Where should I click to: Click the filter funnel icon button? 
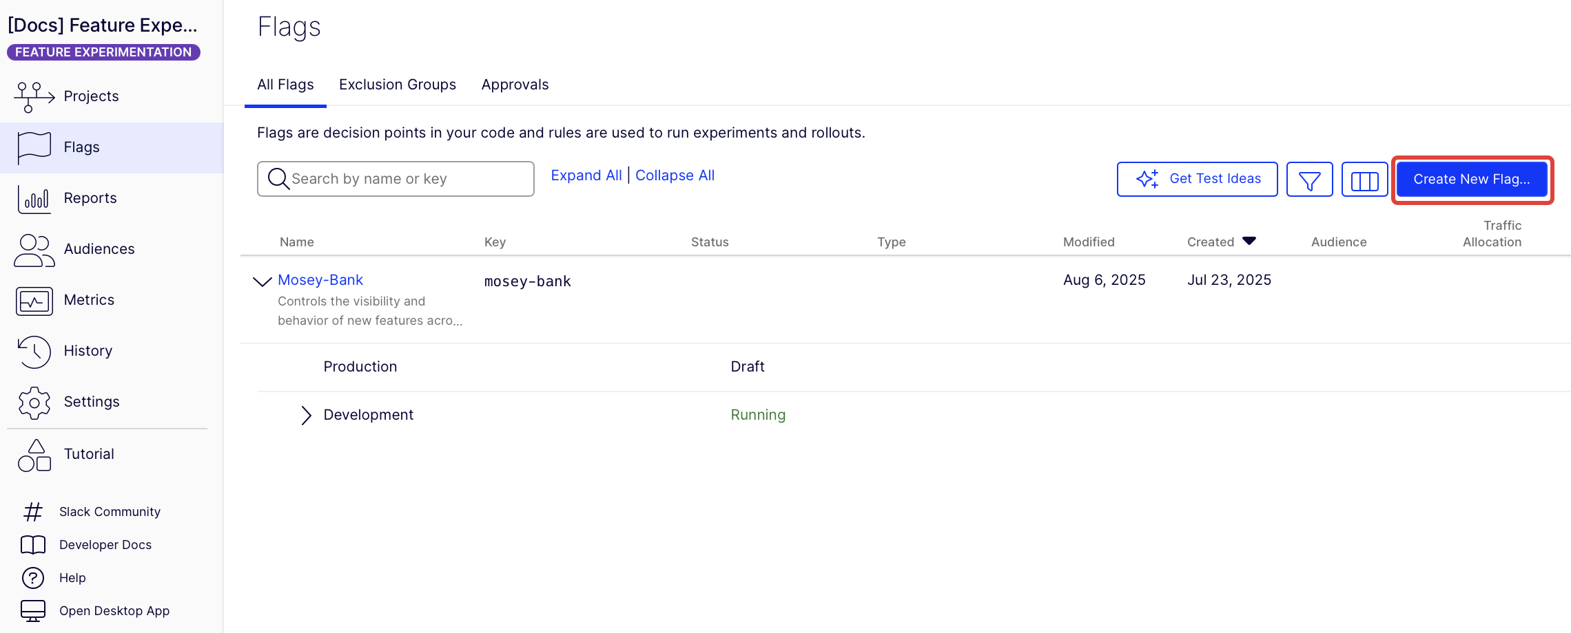click(1309, 180)
